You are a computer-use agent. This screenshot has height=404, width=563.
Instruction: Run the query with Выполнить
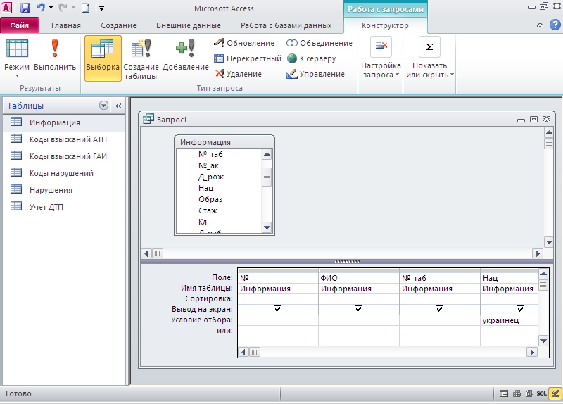(x=55, y=54)
